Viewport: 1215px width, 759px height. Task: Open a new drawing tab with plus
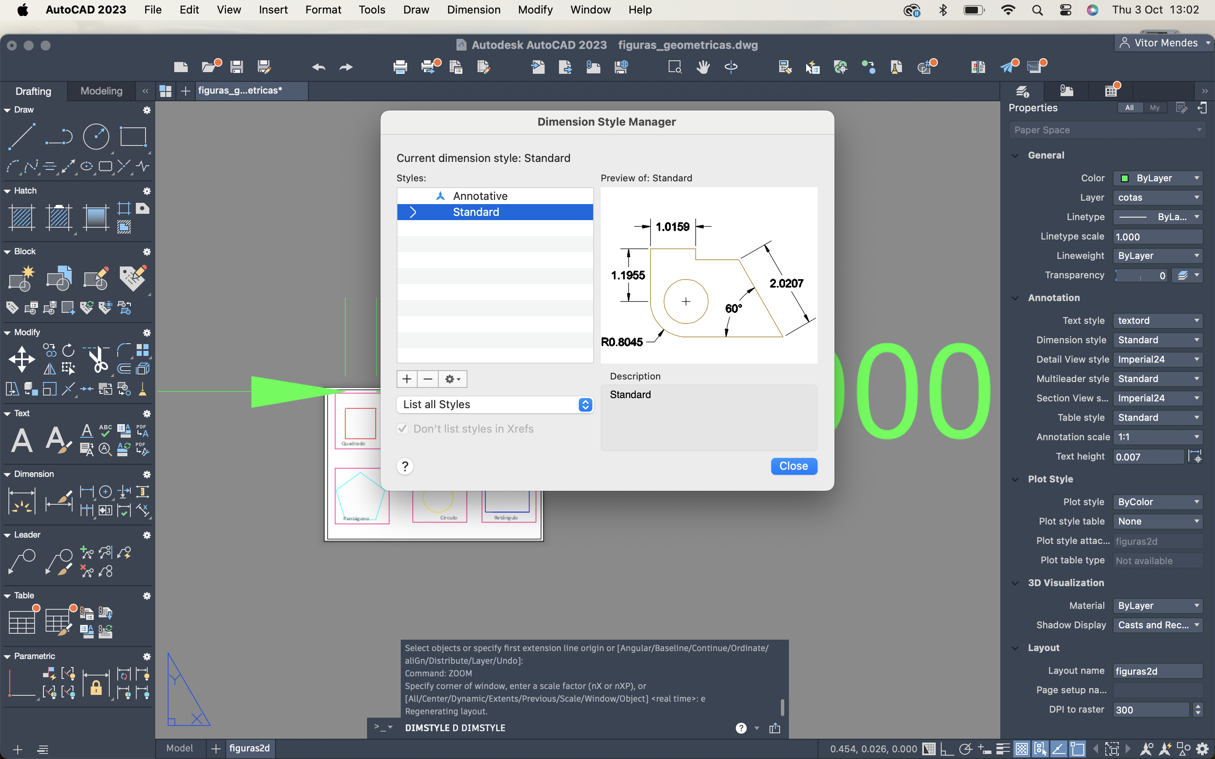185,91
